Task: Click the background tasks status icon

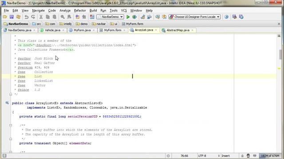Action: [x=168, y=156]
